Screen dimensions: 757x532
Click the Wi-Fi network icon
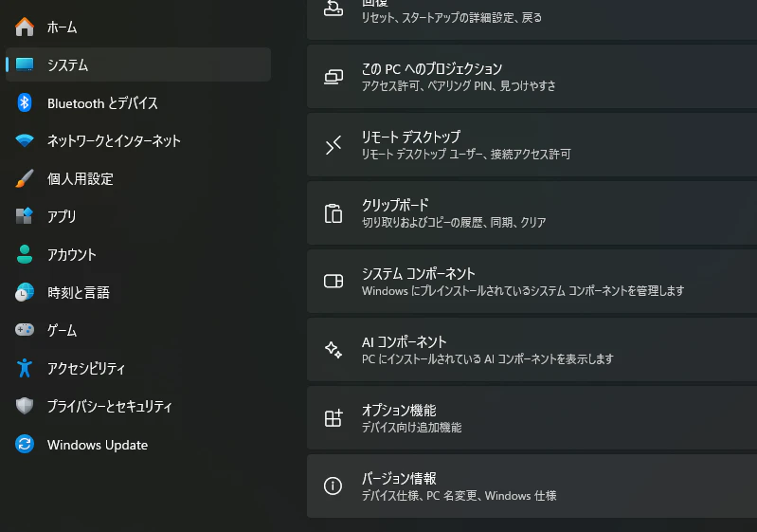pyautogui.click(x=24, y=140)
